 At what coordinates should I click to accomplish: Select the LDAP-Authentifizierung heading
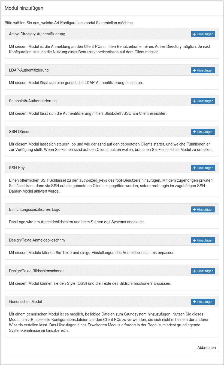(29, 70)
